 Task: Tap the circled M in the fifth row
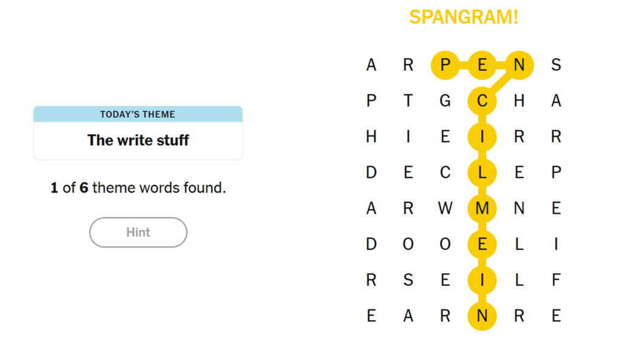[482, 208]
